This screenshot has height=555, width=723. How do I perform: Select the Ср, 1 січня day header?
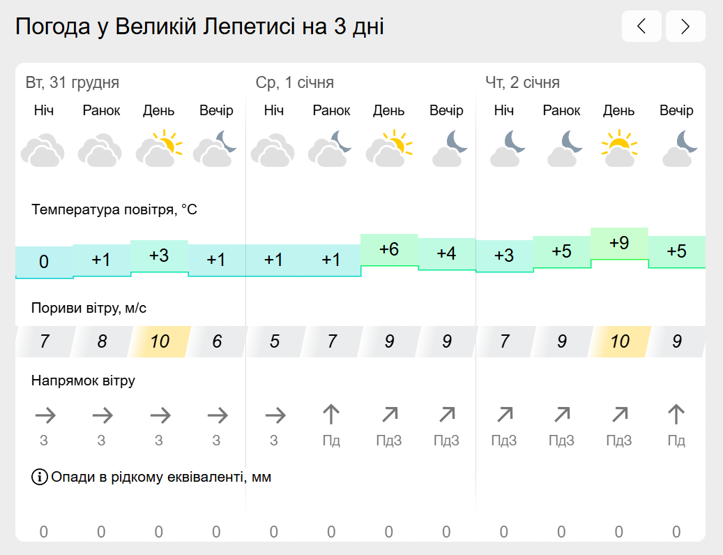pyautogui.click(x=295, y=82)
